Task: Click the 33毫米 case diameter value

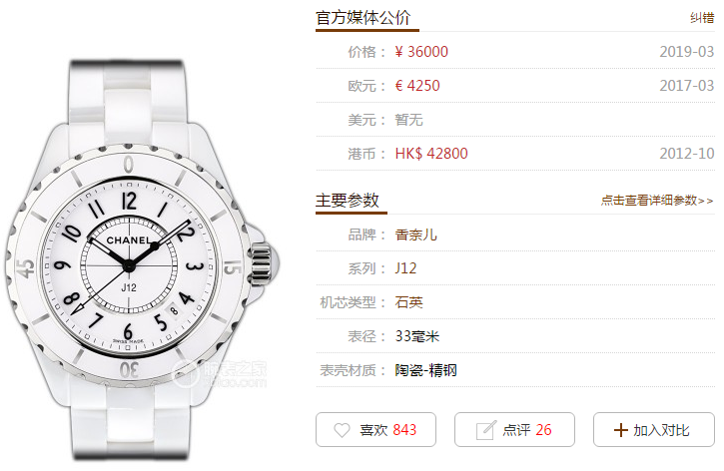Action: [417, 336]
